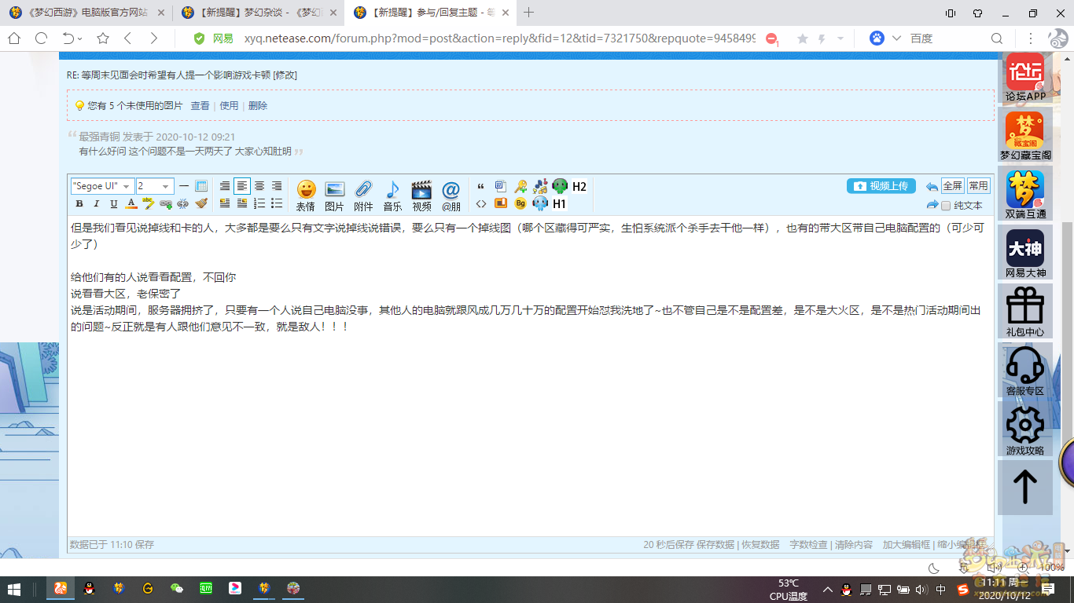Screen dimensions: 1074x603
Task: Click the 清除内容 clear content link
Action: click(x=853, y=544)
